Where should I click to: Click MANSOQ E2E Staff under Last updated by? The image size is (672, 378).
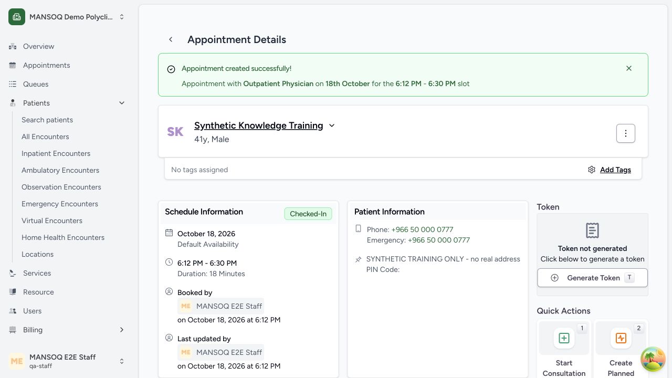pos(220,352)
